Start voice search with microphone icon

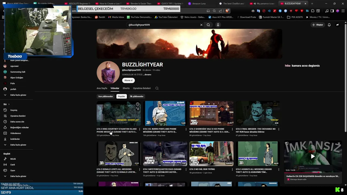coord(218,25)
